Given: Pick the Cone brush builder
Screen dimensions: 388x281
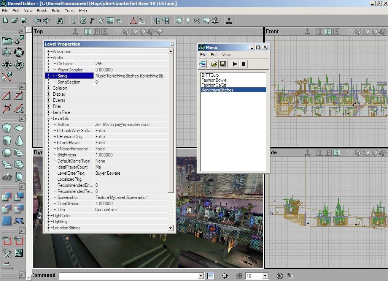Looking at the screenshot, I should (19, 140).
